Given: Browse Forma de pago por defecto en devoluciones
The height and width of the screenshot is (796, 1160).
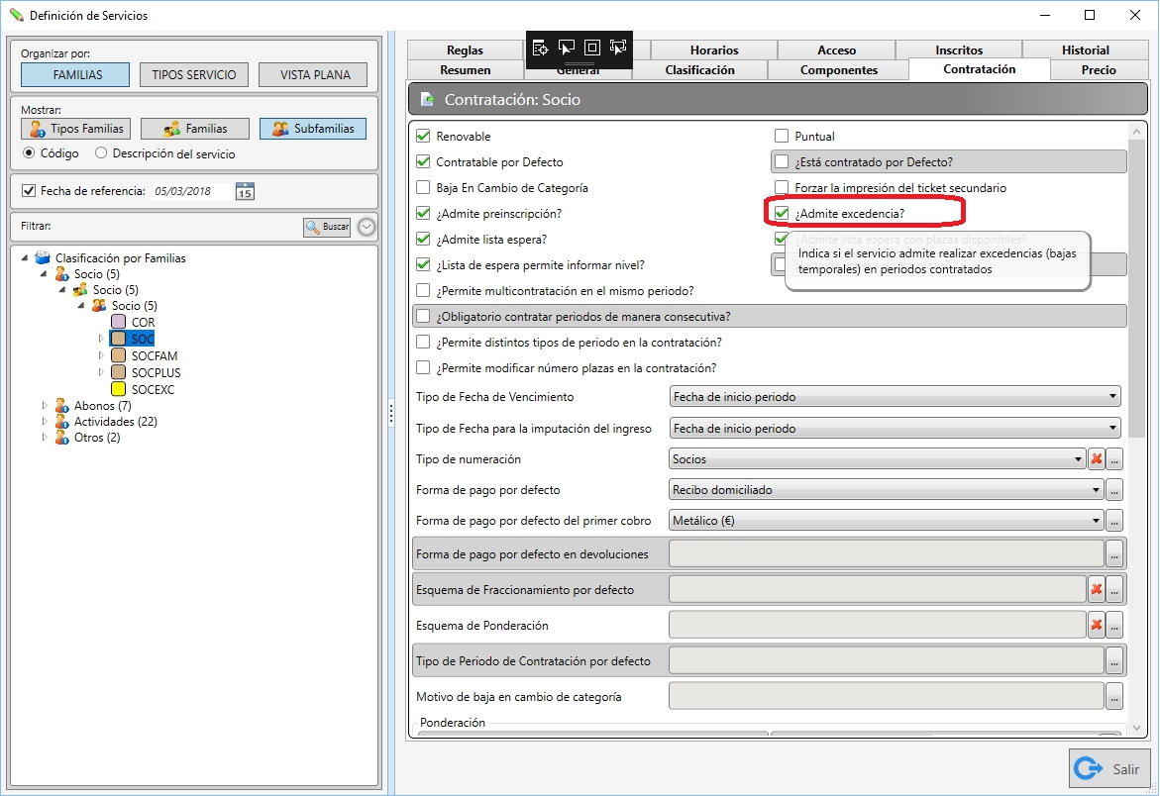Looking at the screenshot, I should click(x=1114, y=553).
